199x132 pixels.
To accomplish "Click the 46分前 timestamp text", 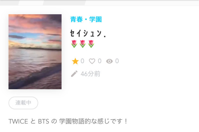I will click(91, 74).
